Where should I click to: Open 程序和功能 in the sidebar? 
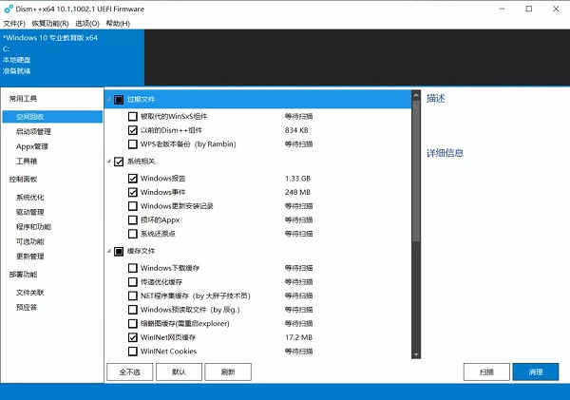[x=33, y=226]
